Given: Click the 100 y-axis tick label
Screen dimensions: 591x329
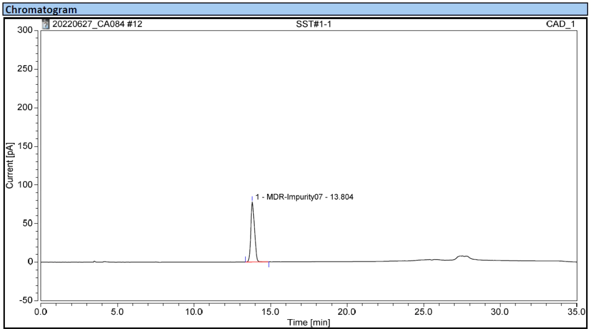Looking at the screenshot, I should point(25,184).
